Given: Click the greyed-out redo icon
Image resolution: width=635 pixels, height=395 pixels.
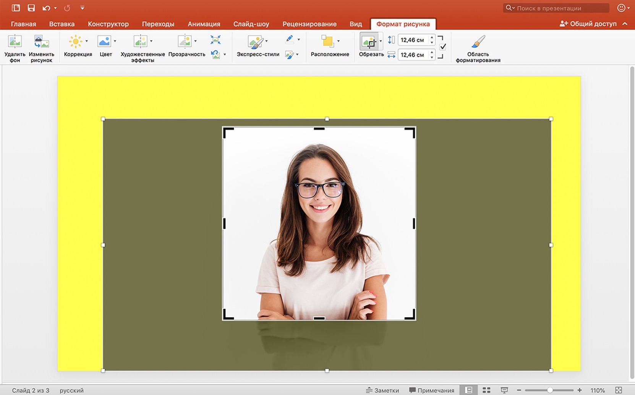Looking at the screenshot, I should tap(67, 8).
